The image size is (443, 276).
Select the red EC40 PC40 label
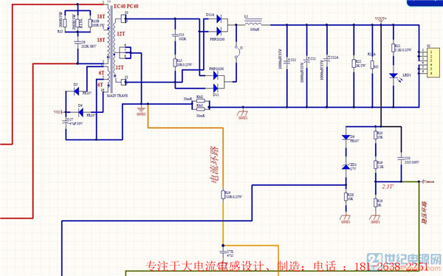(x=126, y=6)
